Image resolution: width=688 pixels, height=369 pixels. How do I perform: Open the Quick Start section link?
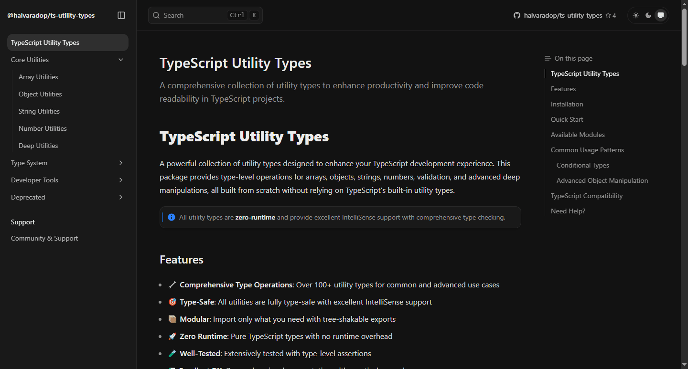pos(567,119)
